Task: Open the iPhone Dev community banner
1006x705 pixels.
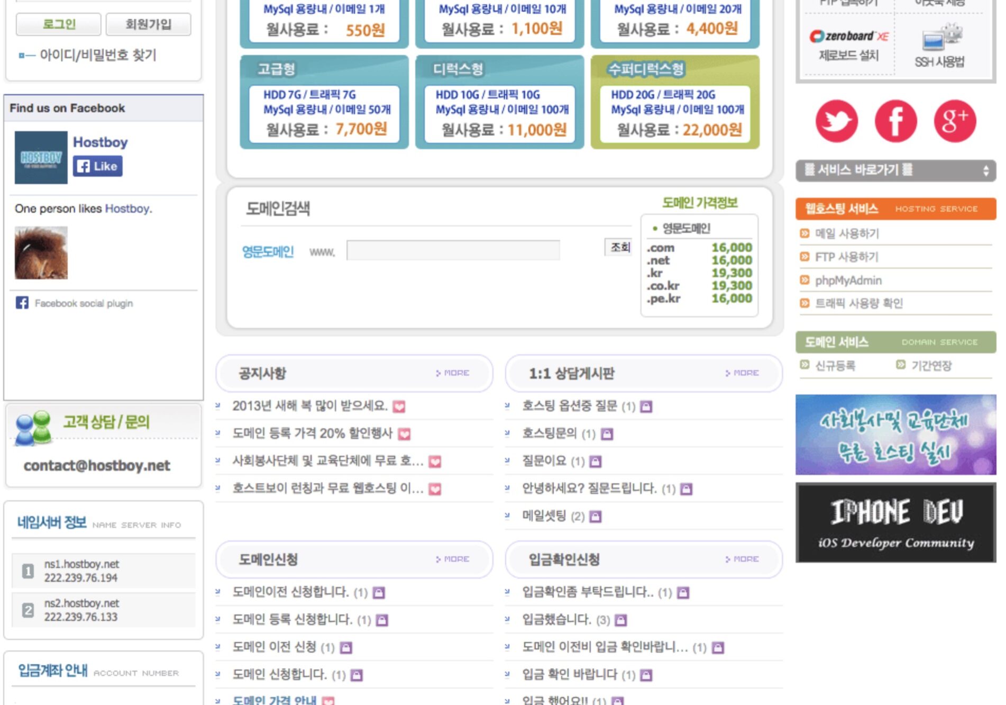Action: [895, 523]
